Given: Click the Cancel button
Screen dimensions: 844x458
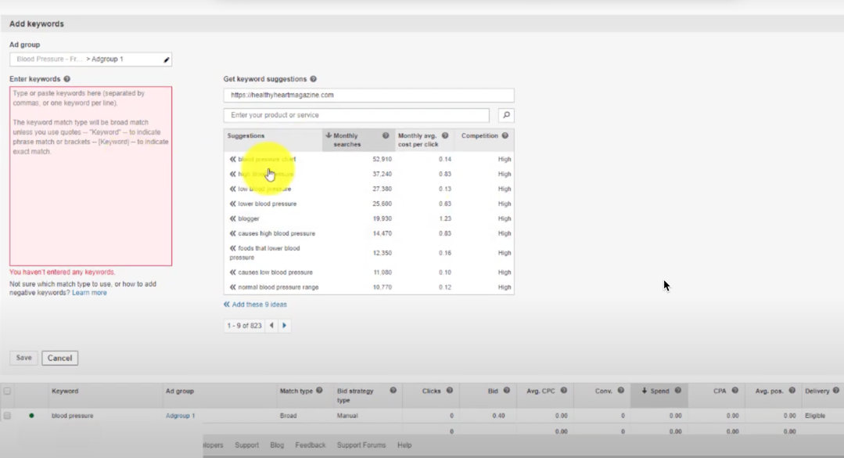Looking at the screenshot, I should (59, 358).
